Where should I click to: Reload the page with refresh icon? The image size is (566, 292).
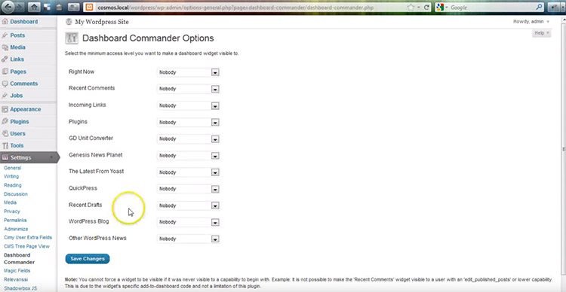(426, 8)
